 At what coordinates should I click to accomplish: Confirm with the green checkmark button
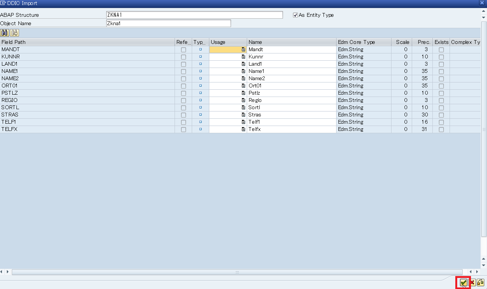(x=463, y=283)
